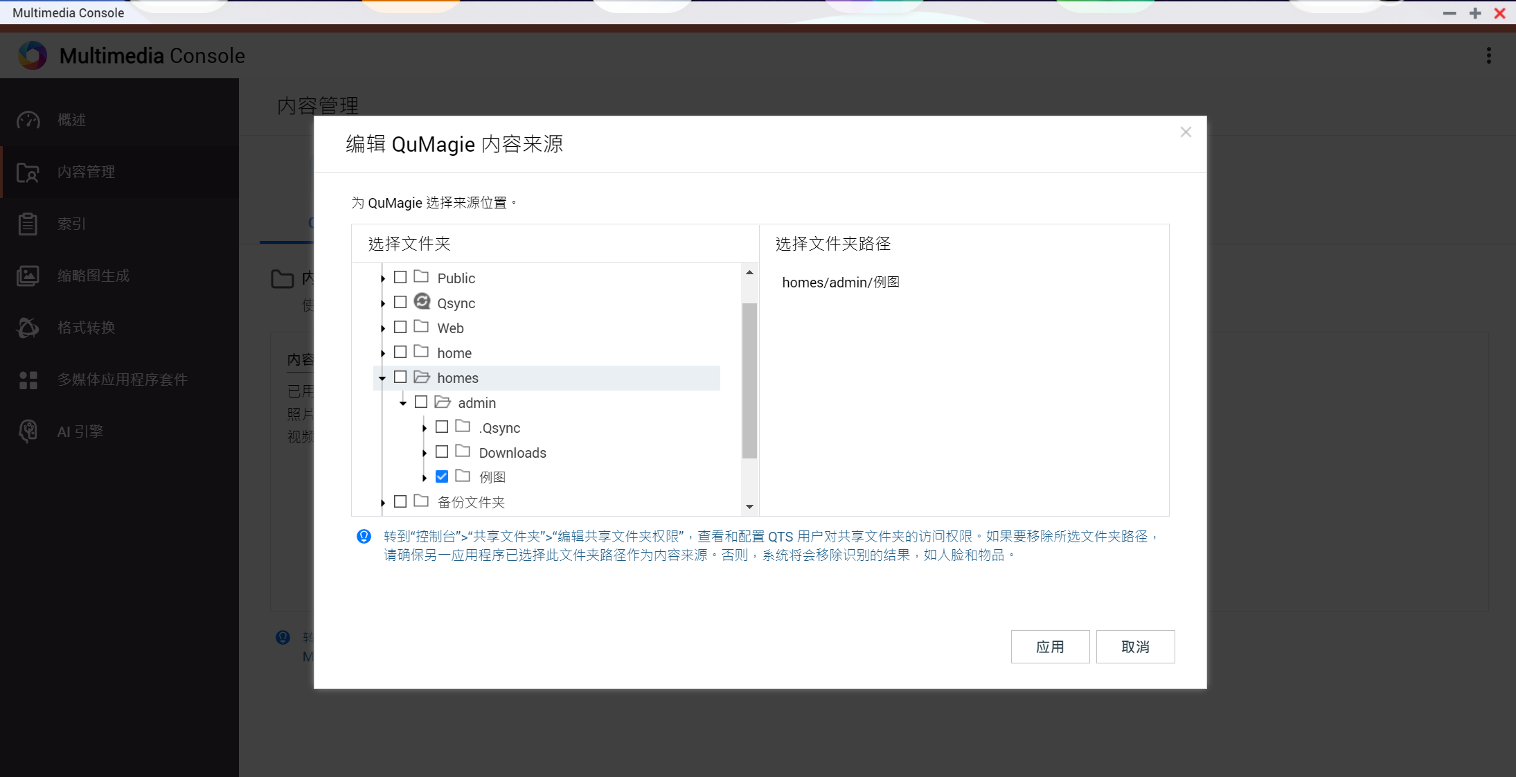
Task: Check the .Qsync folder checkbox
Action: (x=442, y=427)
